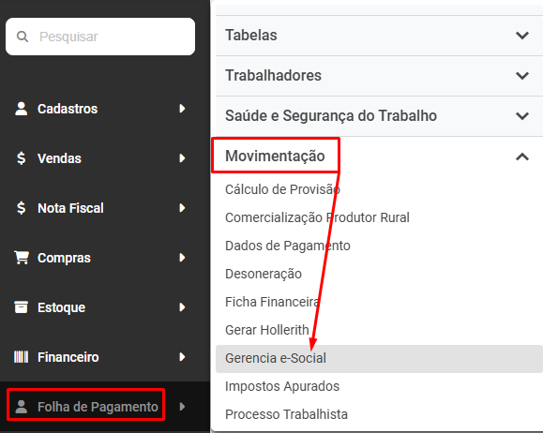Screen dimensions: 543x433
Task: Collapse the Movimentação section chevron
Action: 522,157
